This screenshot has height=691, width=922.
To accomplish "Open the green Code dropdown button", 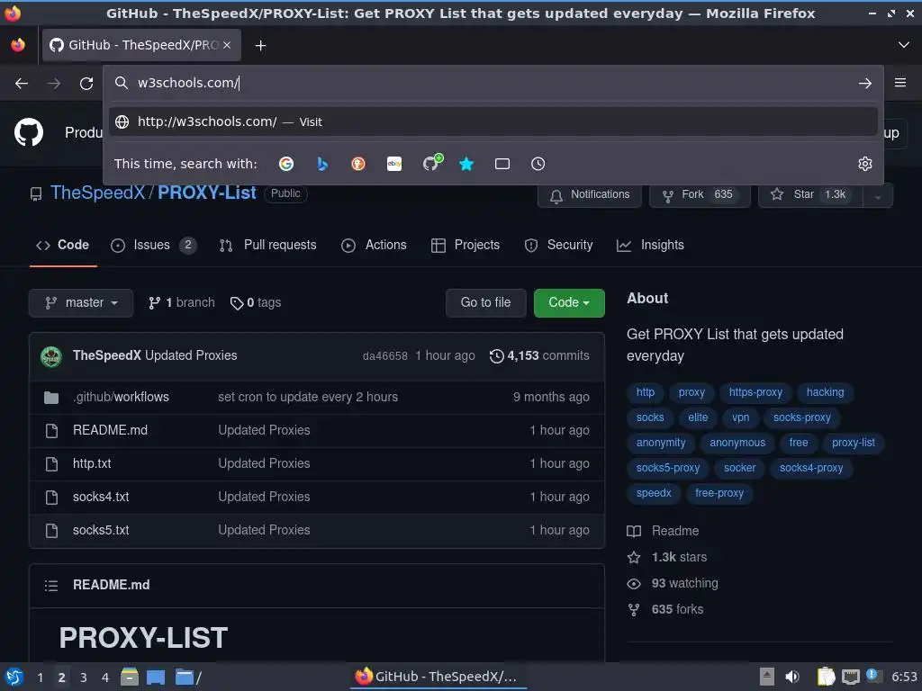I will [x=569, y=302].
